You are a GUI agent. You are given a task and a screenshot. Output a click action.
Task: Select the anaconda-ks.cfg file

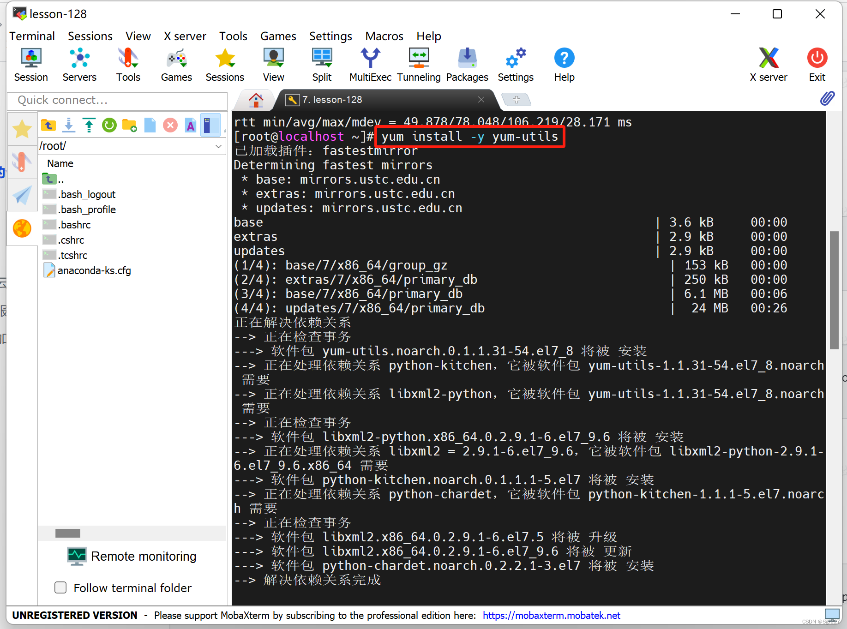87,270
